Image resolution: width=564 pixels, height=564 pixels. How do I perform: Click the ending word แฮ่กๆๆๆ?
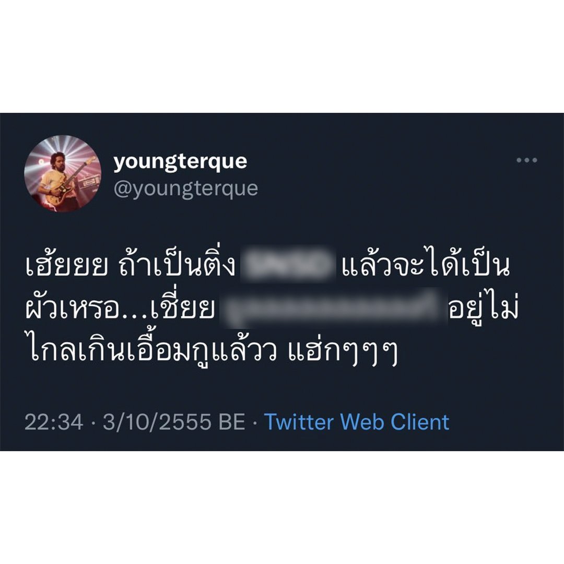(x=343, y=350)
